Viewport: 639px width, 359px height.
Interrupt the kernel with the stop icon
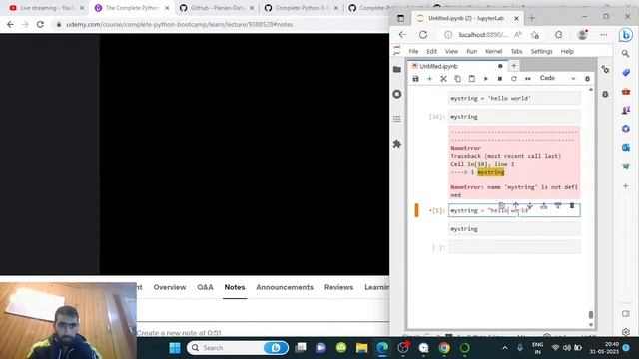(500, 79)
